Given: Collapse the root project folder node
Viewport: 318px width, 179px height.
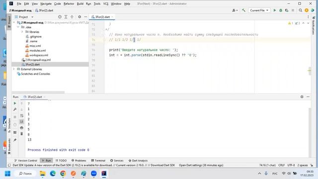Looking at the screenshot, I should pyautogui.click(x=14, y=22).
